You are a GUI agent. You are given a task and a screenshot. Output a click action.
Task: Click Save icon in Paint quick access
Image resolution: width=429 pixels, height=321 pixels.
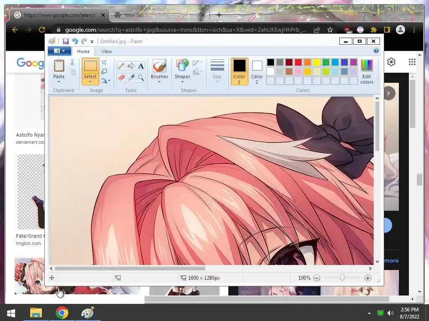[x=66, y=41]
